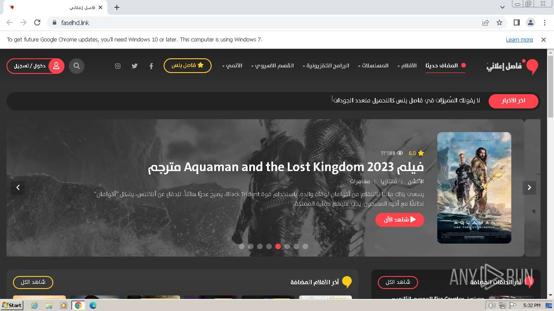Select the last carousel dot indicator
This screenshot has height=311, width=554.
(x=305, y=246)
